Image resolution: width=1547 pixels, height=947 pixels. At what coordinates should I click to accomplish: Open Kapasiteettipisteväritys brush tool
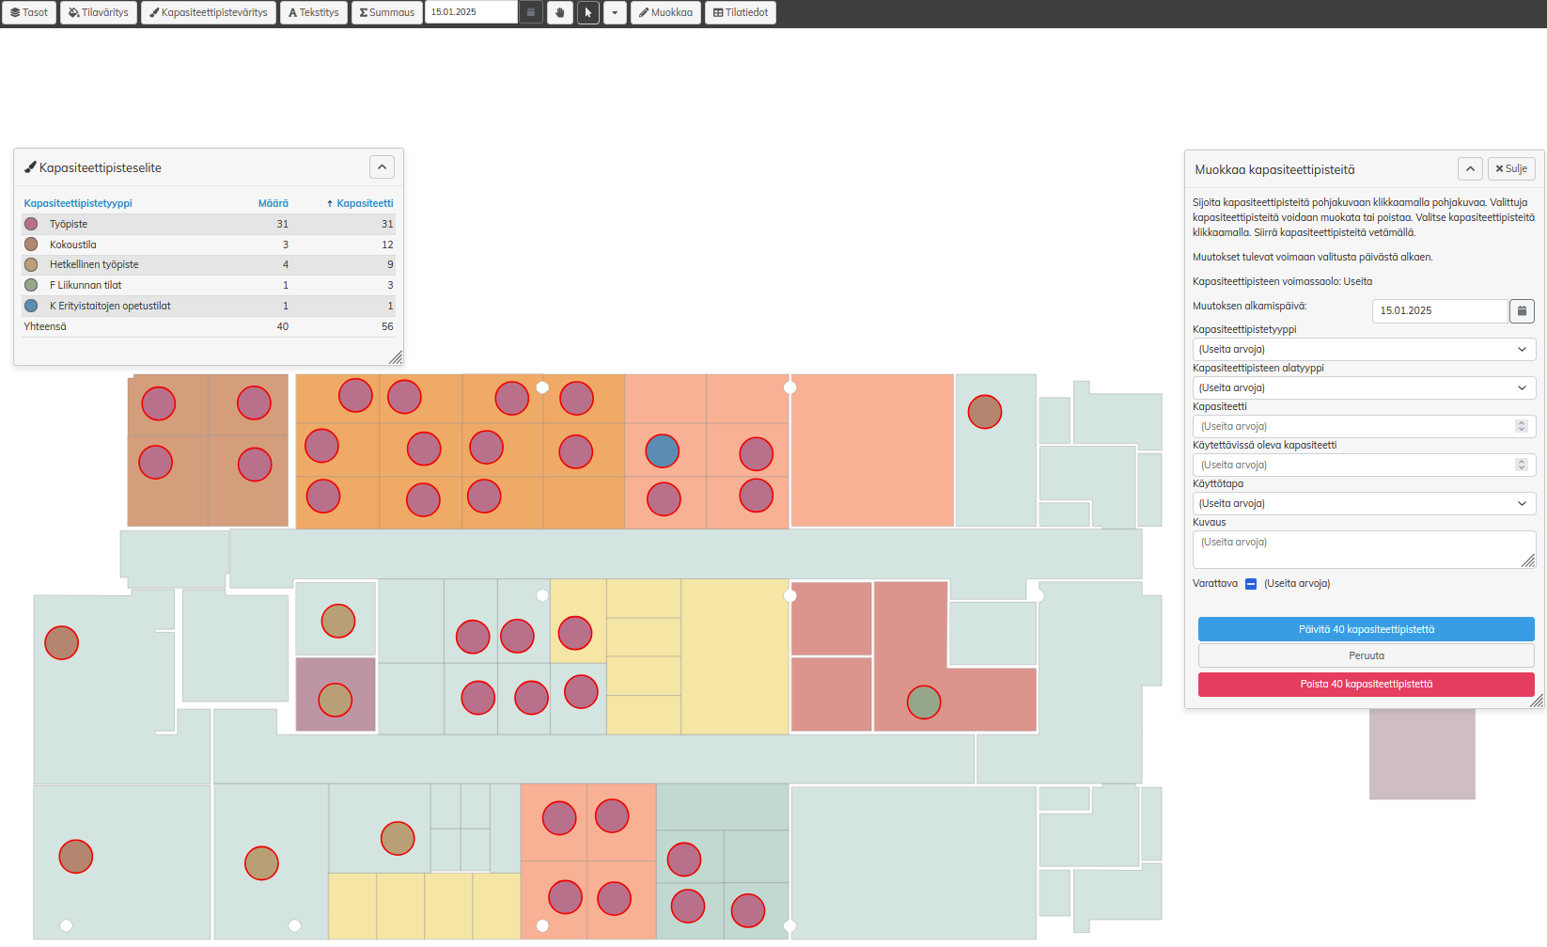(x=209, y=12)
